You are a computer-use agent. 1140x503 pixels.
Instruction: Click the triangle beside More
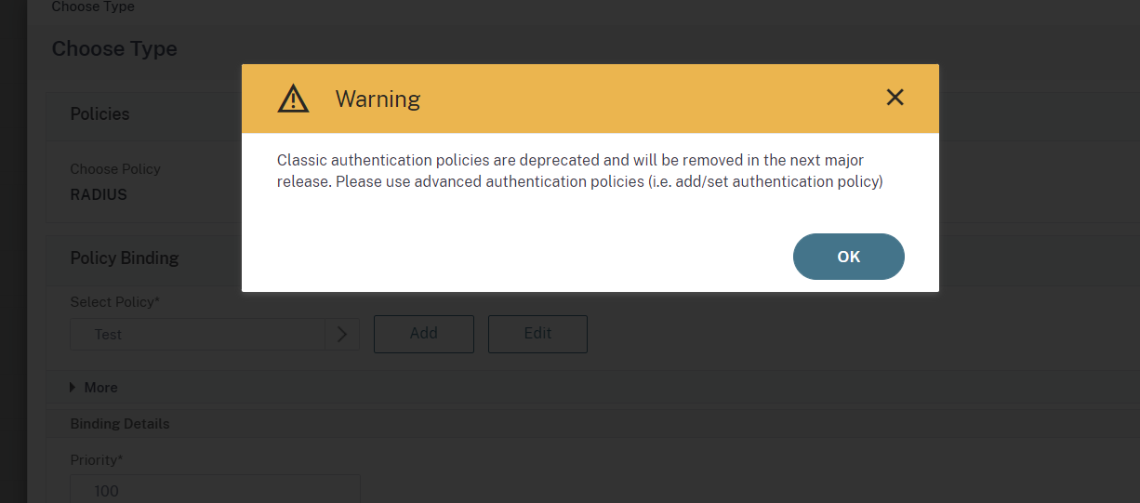pos(73,388)
